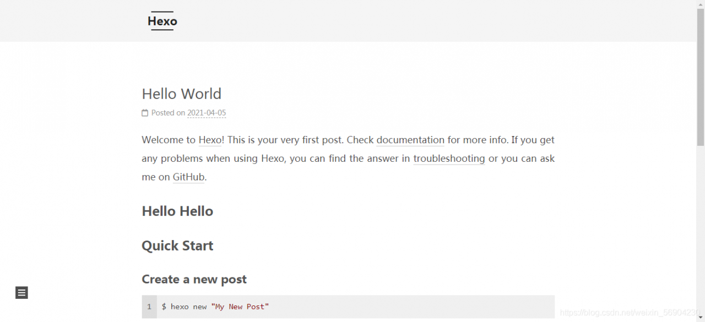Click the Posted on label text
The height and width of the screenshot is (322, 705).
click(x=168, y=113)
